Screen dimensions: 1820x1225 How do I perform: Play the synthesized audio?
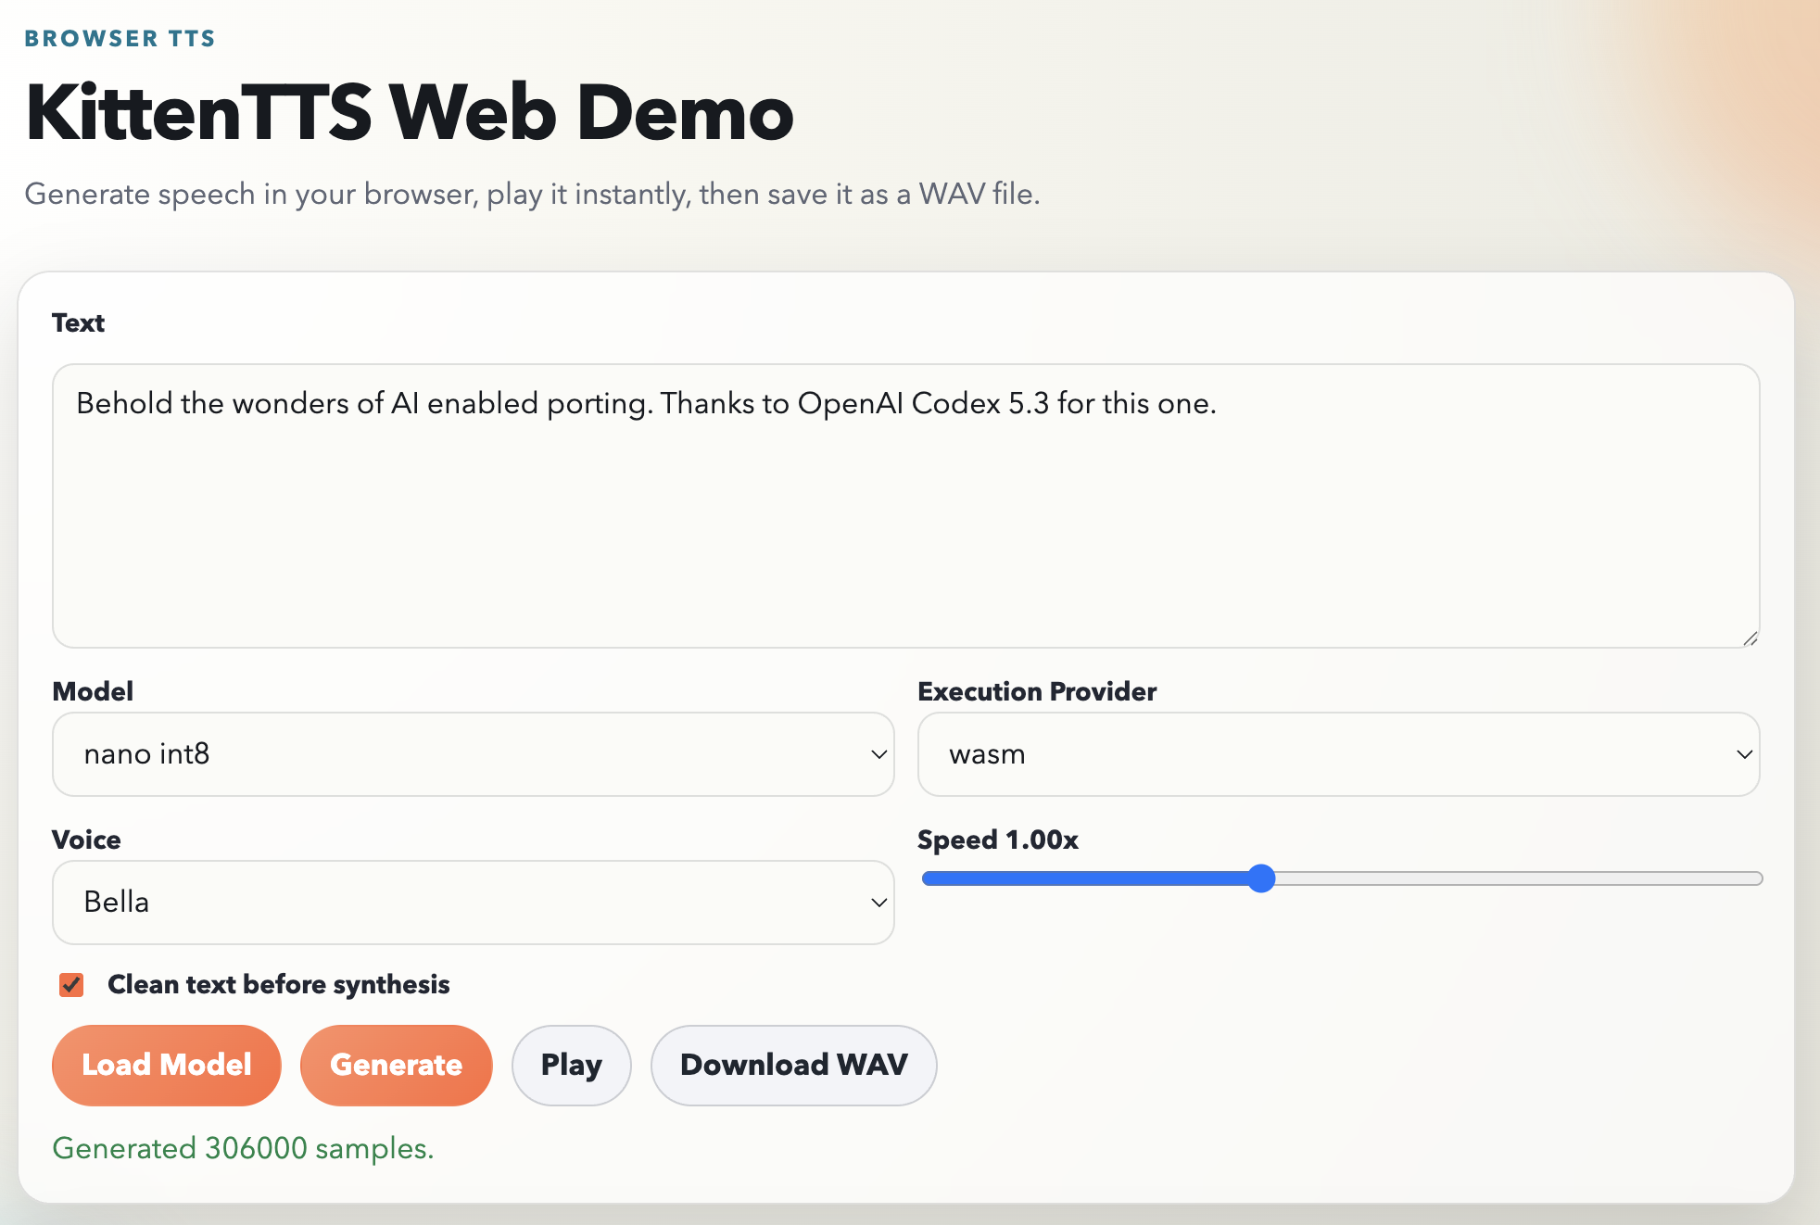pos(571,1065)
